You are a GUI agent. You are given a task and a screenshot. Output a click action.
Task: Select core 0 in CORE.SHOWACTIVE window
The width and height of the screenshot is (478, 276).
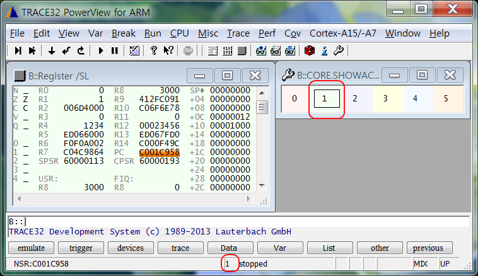(x=294, y=98)
